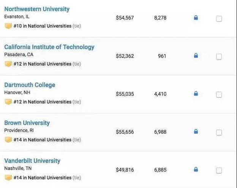Click the lock icon in Vanderbilt University row
This screenshot has height=188, width=237.
(x=196, y=169)
